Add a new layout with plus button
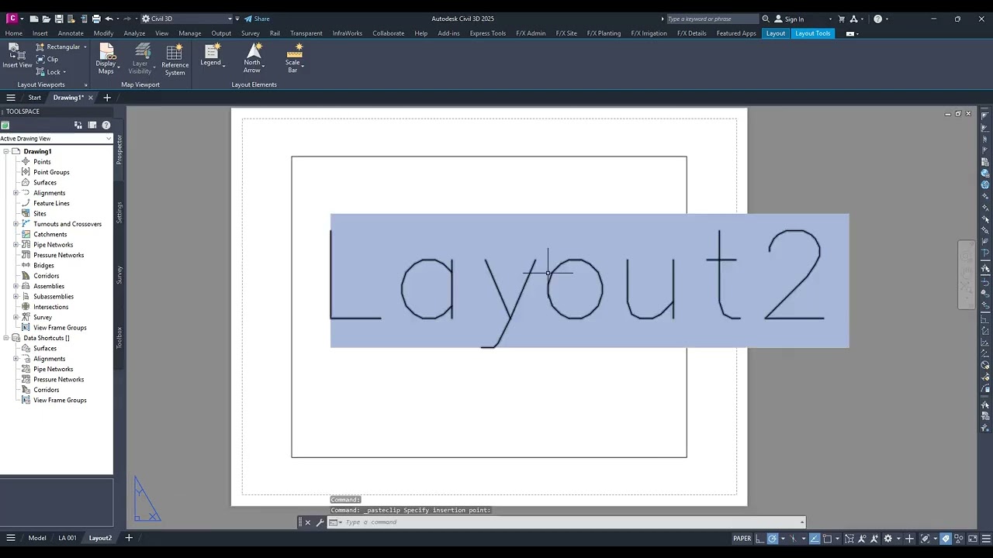This screenshot has width=993, height=558. pyautogui.click(x=129, y=538)
